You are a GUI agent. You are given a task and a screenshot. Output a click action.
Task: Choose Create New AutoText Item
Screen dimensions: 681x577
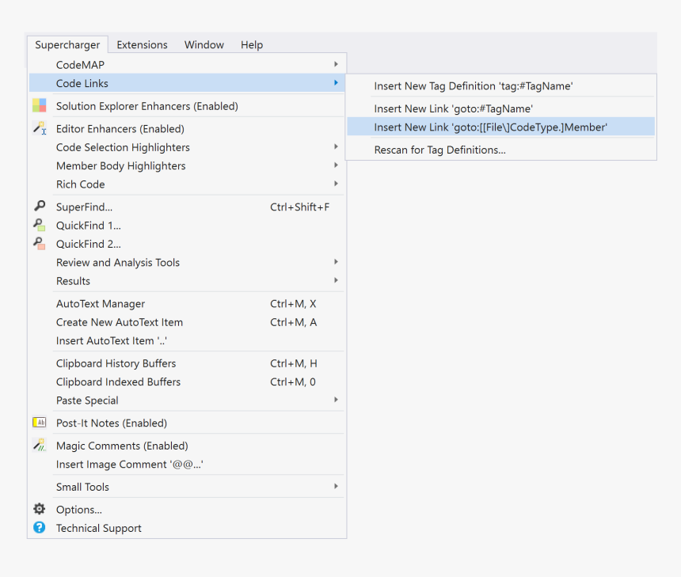[x=187, y=322]
